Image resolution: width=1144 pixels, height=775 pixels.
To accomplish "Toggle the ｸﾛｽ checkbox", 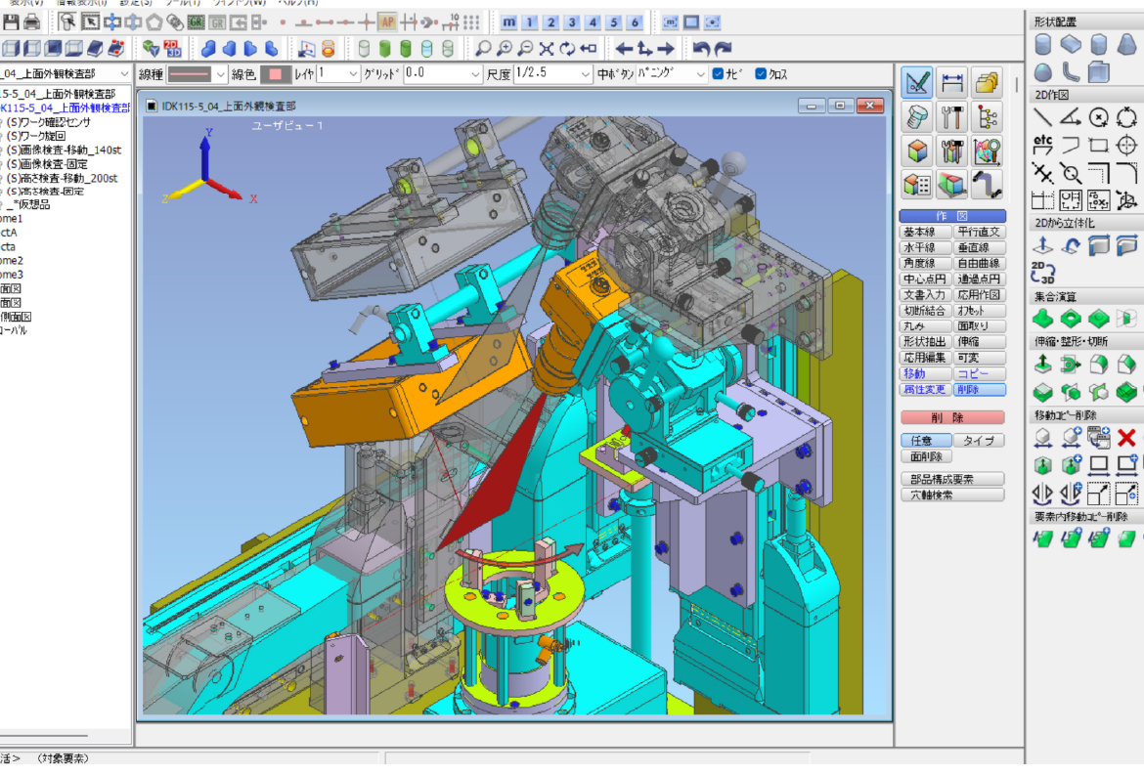I will 762,74.
